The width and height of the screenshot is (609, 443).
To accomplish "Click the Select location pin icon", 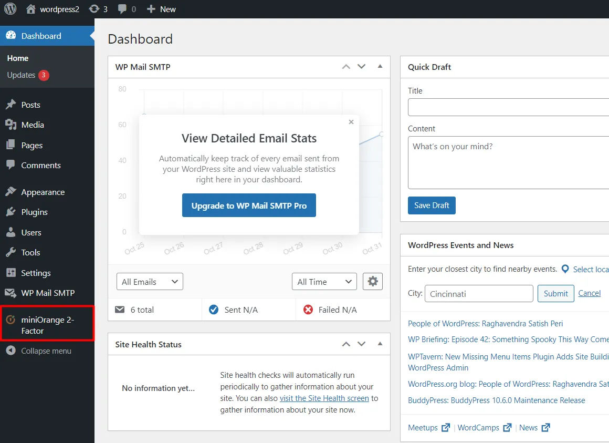I will tap(565, 269).
